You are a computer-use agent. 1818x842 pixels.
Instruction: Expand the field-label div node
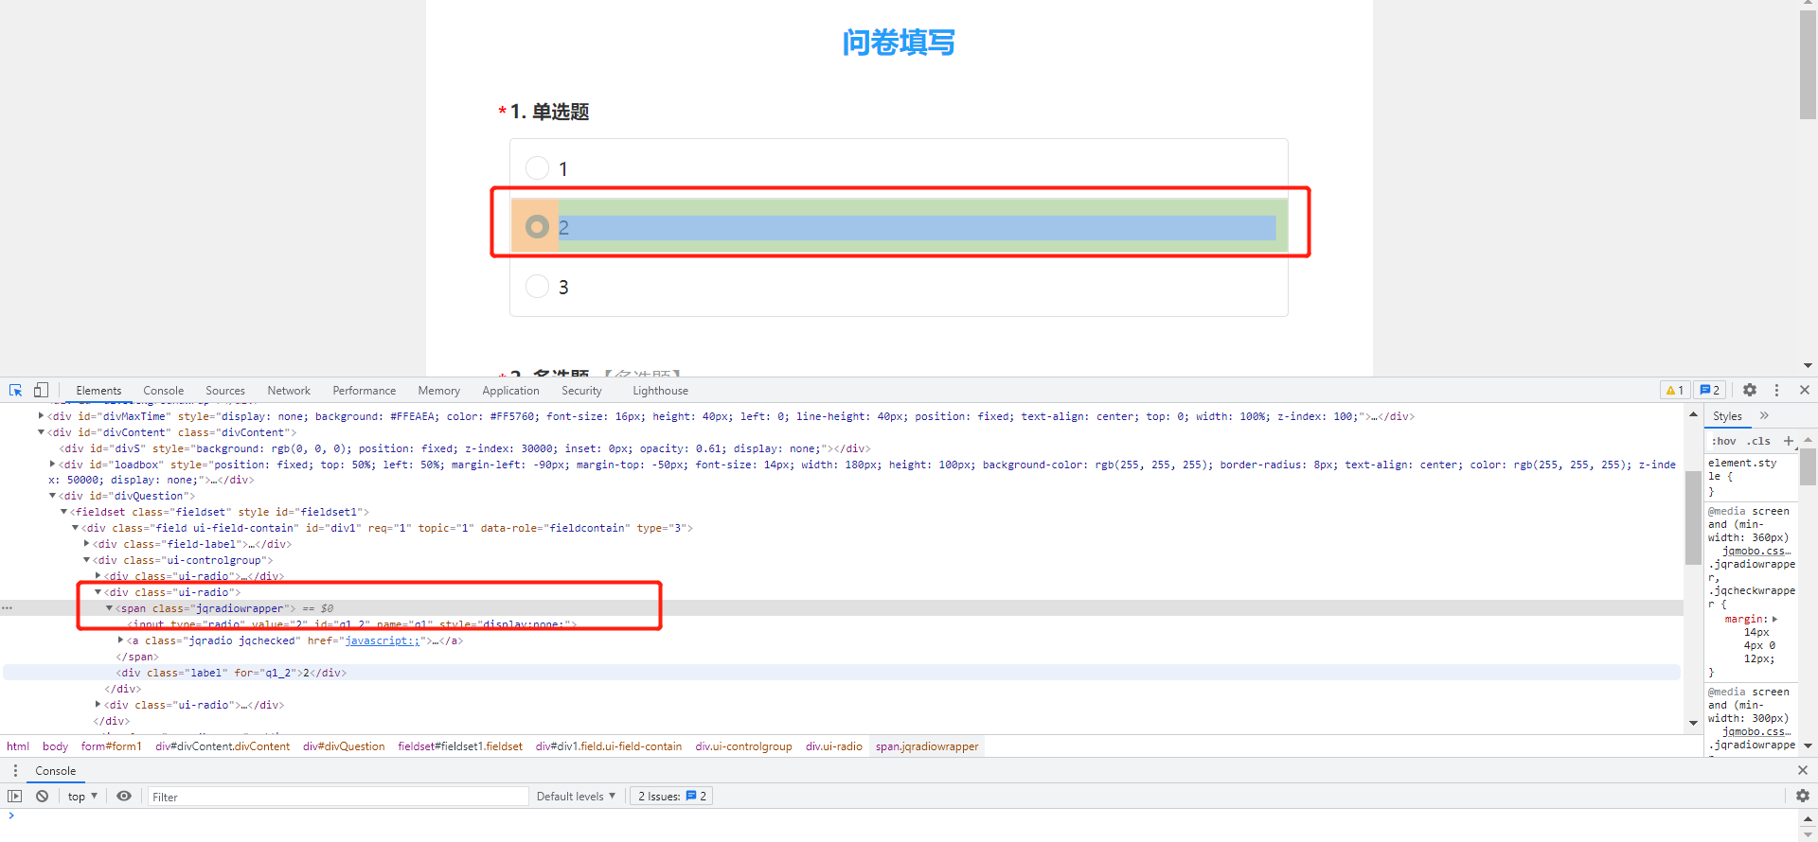(x=86, y=543)
